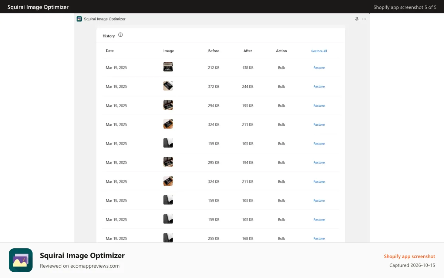Click "Reviewed on ecomappreviews.com" text

(x=80, y=266)
